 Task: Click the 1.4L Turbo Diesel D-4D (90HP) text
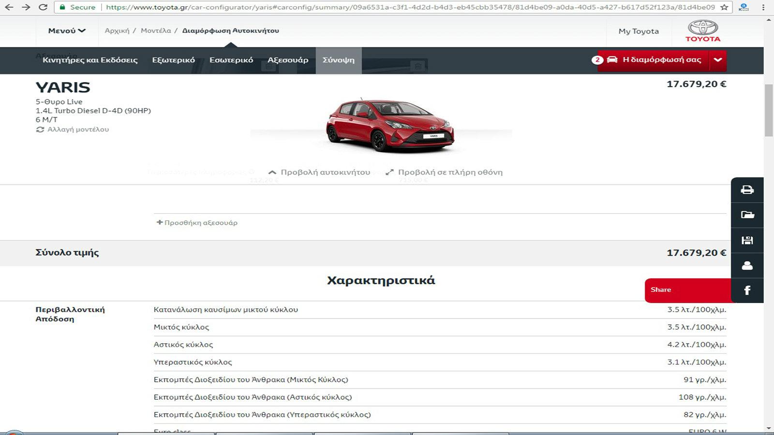93,111
